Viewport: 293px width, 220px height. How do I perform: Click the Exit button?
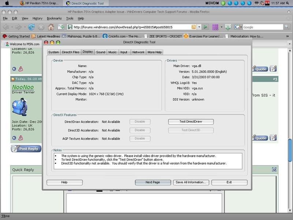point(229,182)
